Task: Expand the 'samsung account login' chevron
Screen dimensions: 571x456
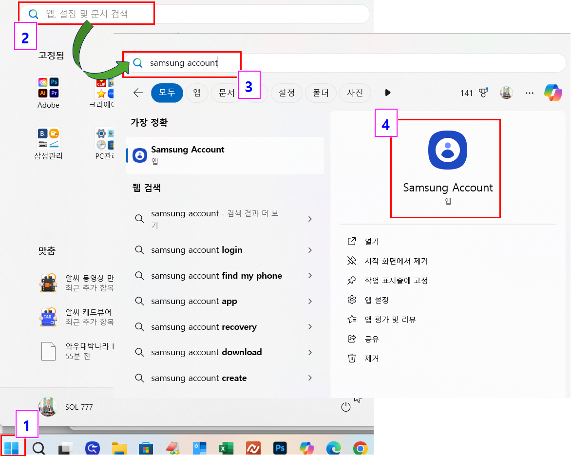Action: [310, 250]
